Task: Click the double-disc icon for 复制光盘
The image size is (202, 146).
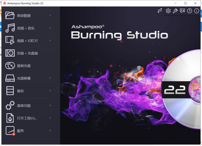Action: (10, 65)
